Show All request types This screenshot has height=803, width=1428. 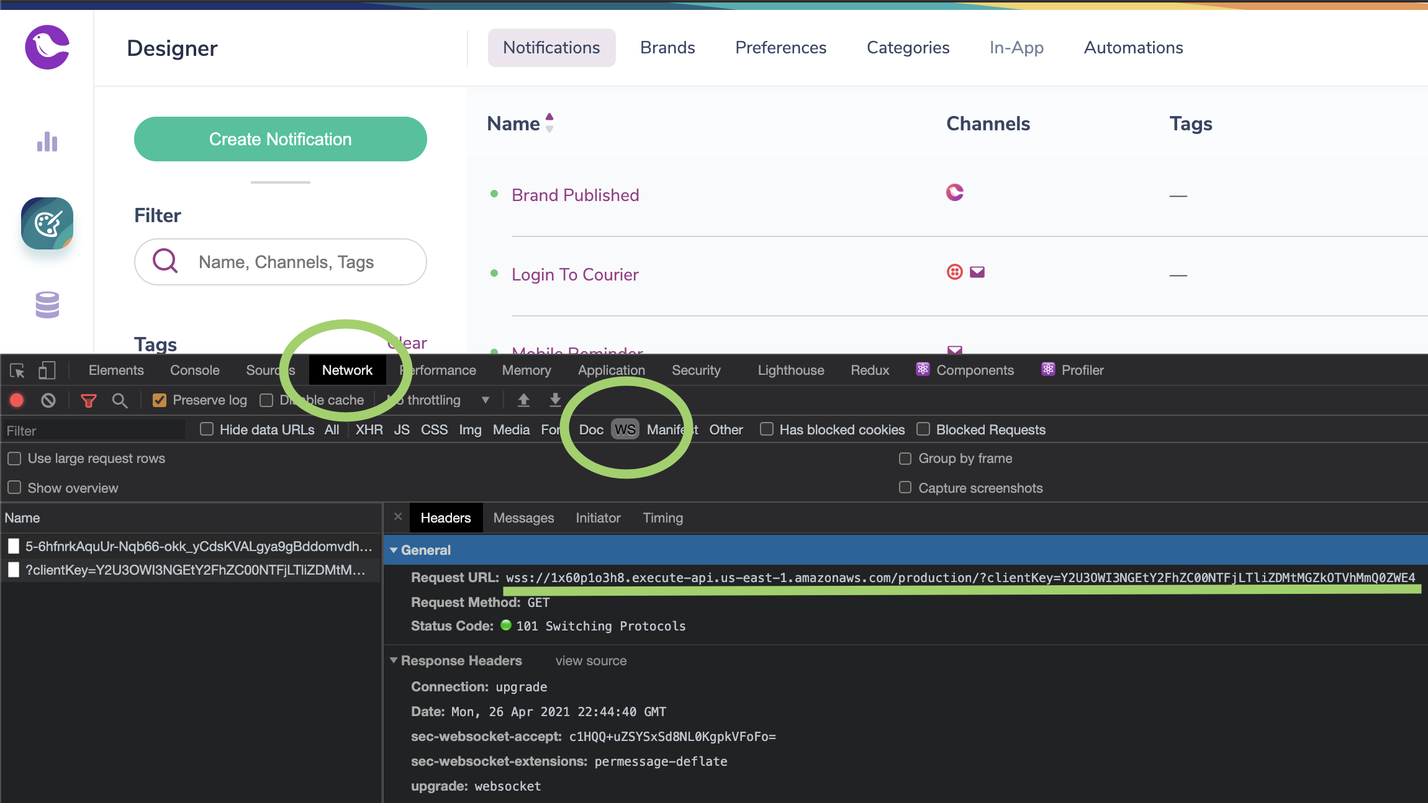pos(332,429)
